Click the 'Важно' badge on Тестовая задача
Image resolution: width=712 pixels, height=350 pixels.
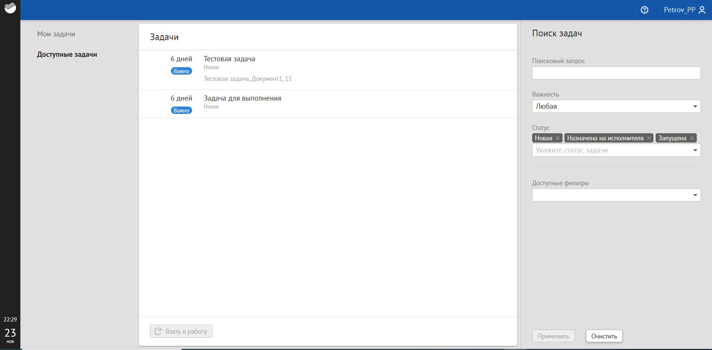coord(181,71)
